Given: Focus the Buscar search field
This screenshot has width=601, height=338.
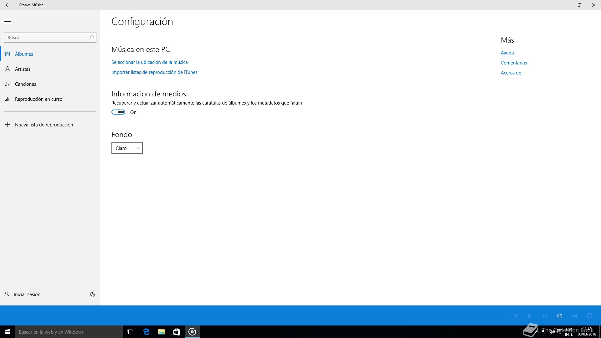Looking at the screenshot, I should pos(50,38).
